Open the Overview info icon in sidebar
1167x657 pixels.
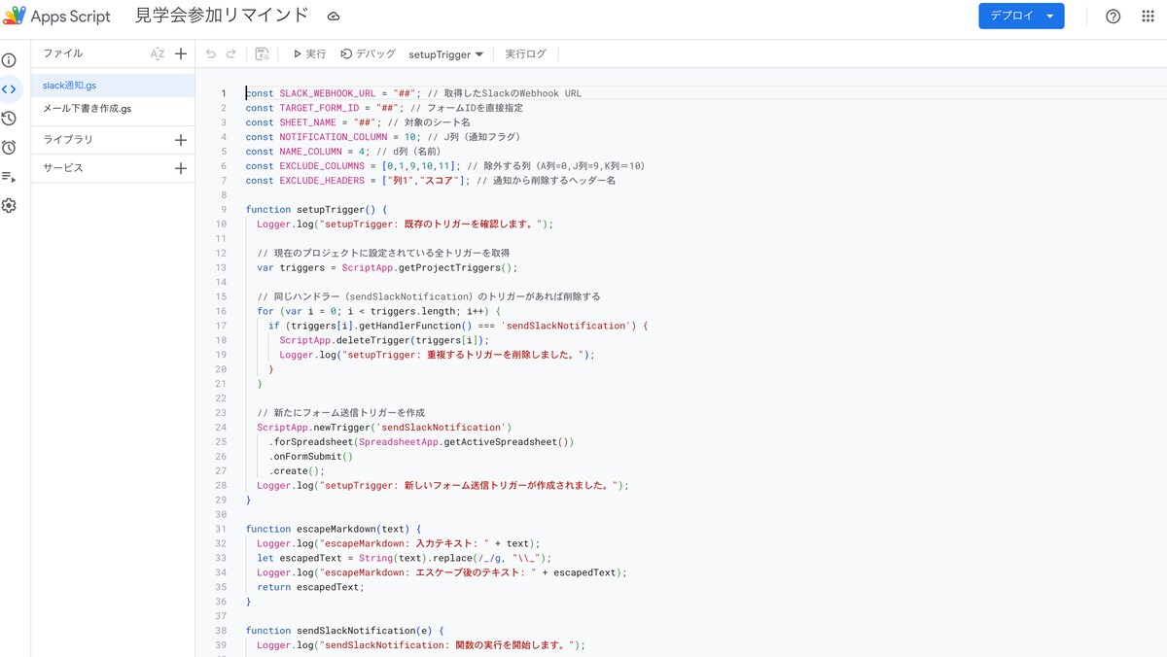point(9,60)
